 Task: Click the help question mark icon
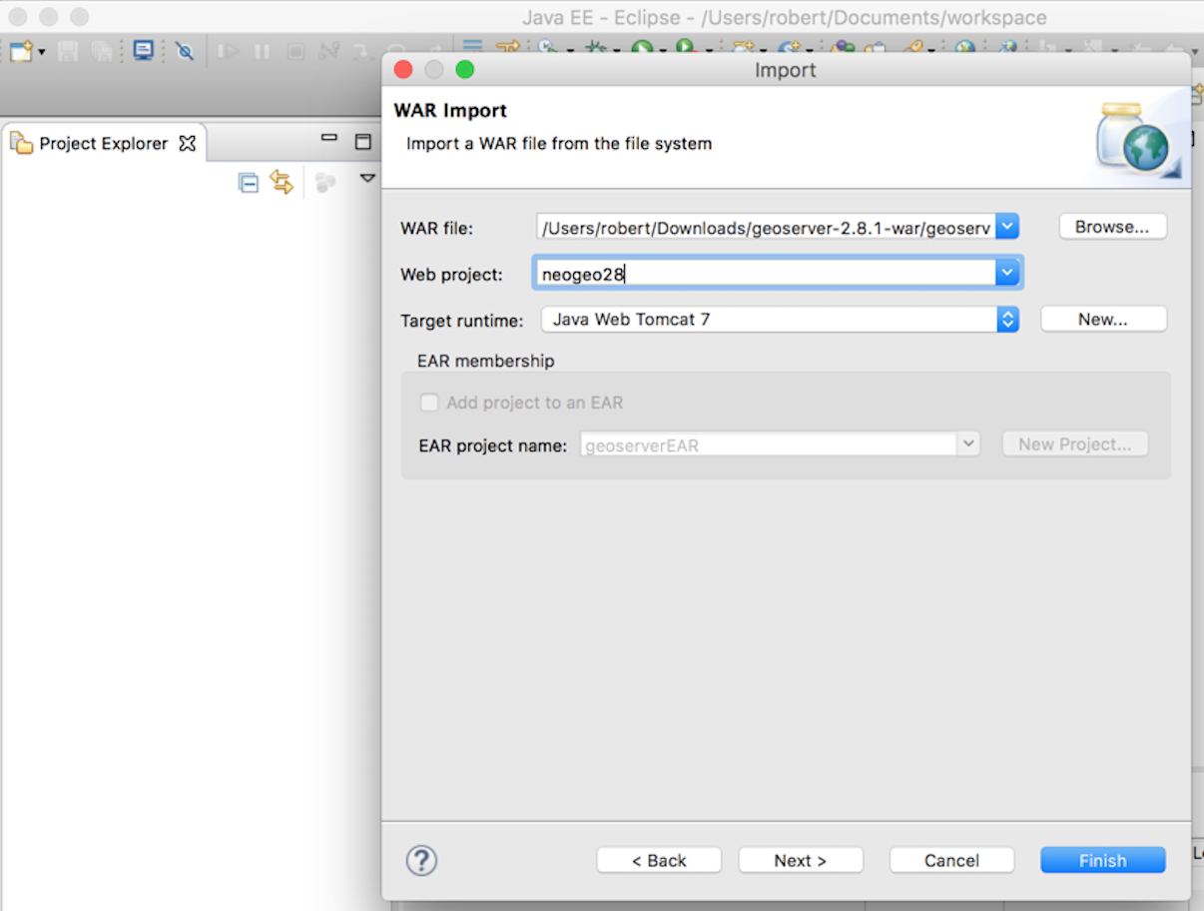[x=421, y=860]
